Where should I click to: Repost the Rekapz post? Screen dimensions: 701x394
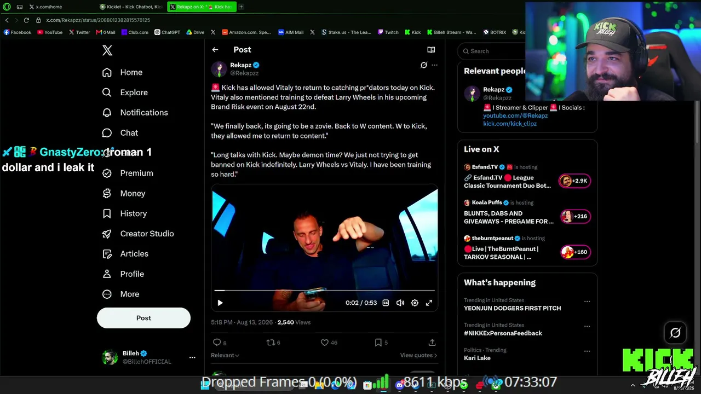click(270, 343)
